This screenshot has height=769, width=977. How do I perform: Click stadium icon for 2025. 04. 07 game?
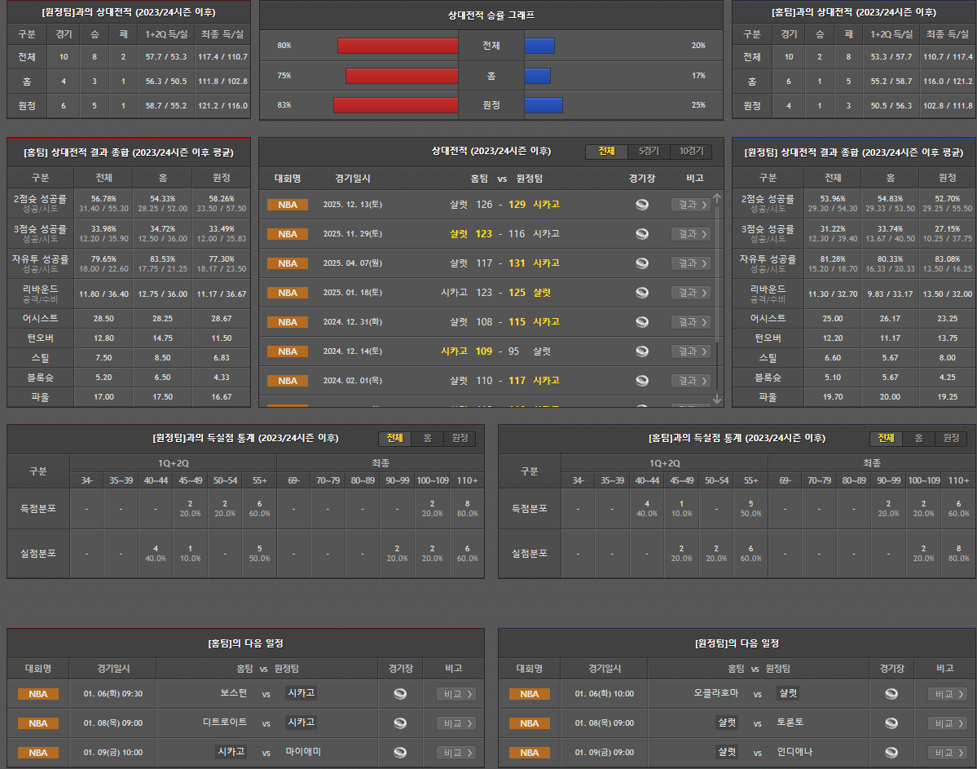pyautogui.click(x=642, y=263)
